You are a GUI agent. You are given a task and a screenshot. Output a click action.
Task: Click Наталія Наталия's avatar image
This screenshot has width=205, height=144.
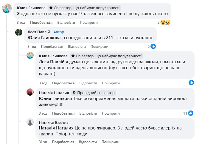[30, 93]
